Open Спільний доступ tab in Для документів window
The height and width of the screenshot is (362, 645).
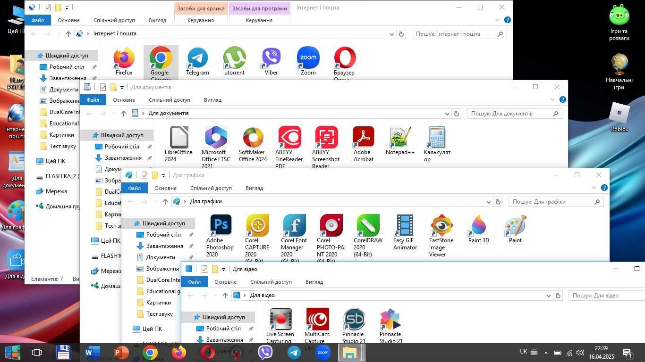(x=169, y=100)
